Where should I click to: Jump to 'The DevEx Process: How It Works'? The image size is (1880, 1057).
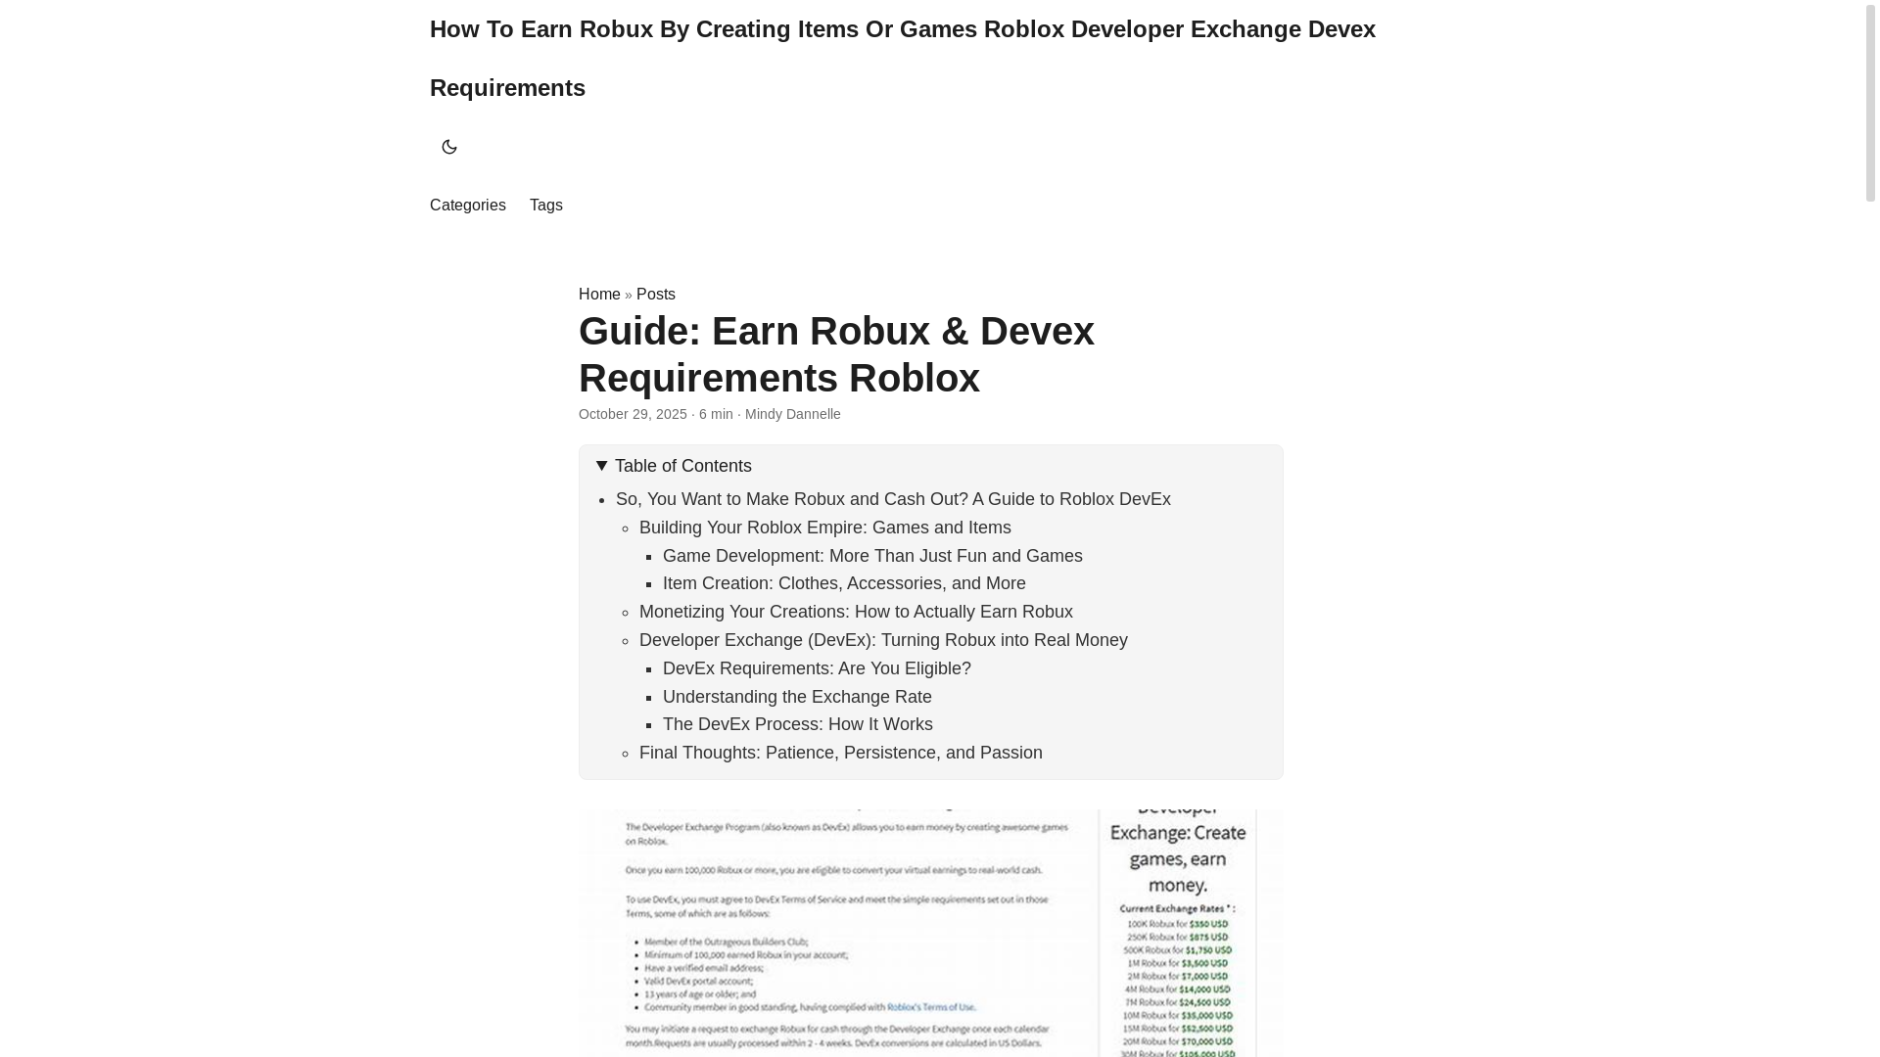[x=797, y=724]
